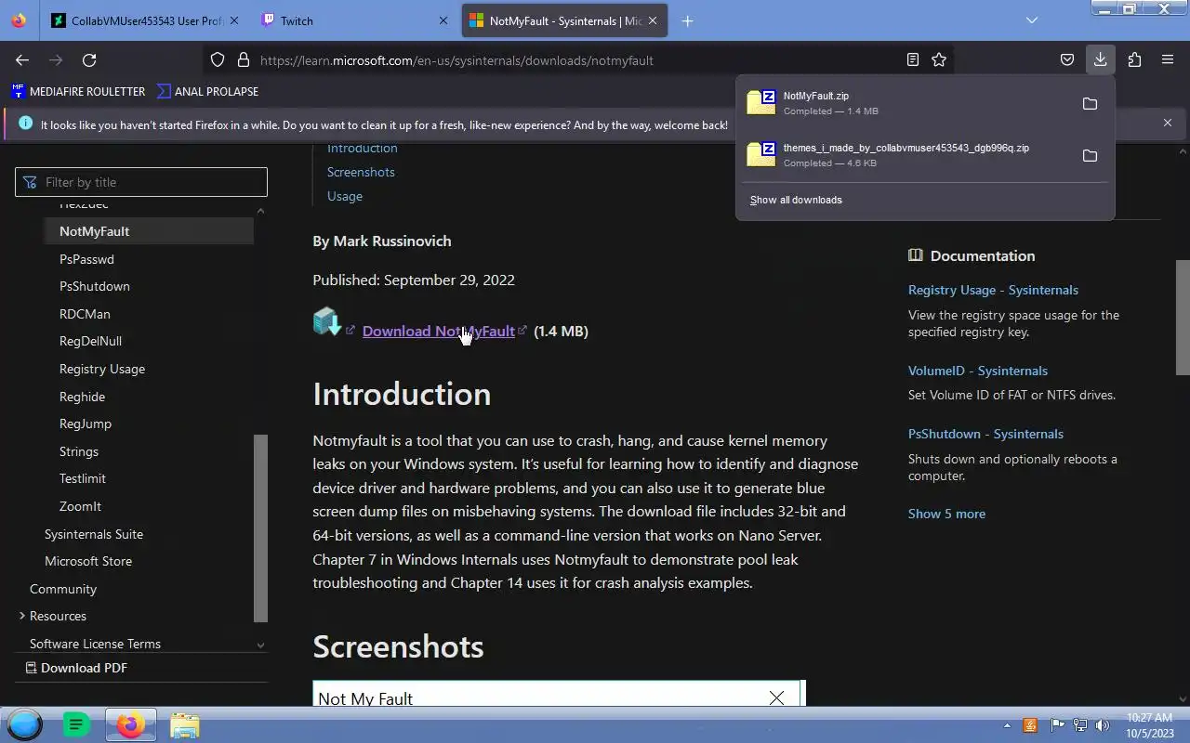Open the ANAL PROLAPSE bookmark
Image resolution: width=1190 pixels, height=743 pixels.
point(208,91)
